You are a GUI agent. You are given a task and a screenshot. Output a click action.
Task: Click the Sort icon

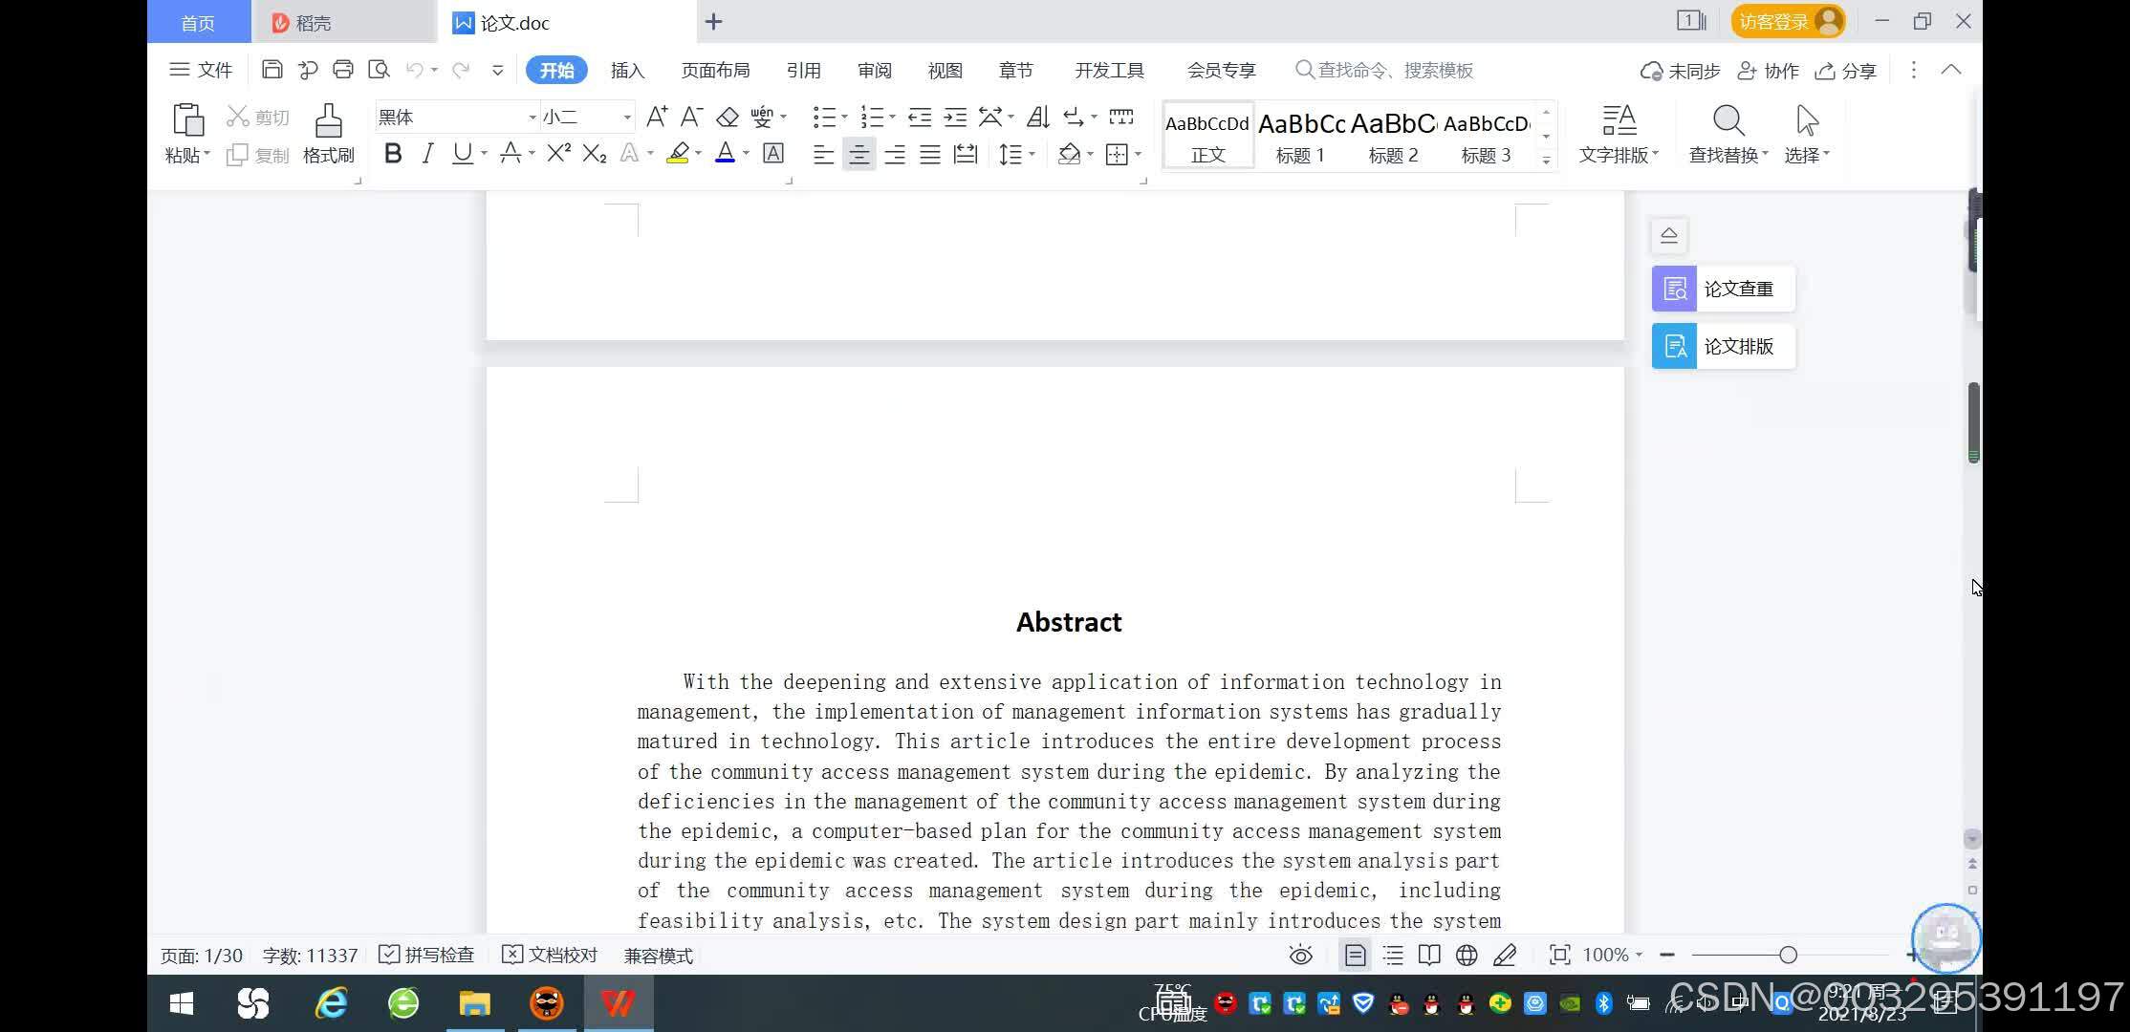pyautogui.click(x=1037, y=117)
